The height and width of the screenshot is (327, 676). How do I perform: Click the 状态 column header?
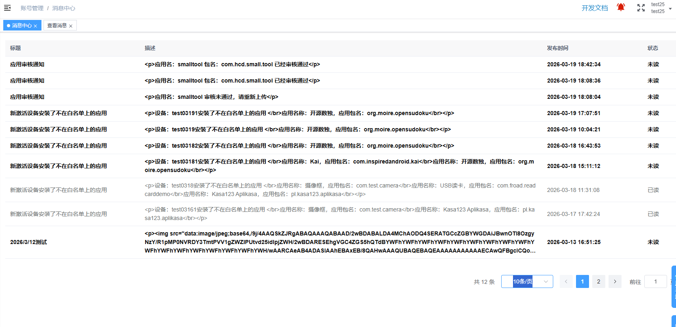pos(653,48)
